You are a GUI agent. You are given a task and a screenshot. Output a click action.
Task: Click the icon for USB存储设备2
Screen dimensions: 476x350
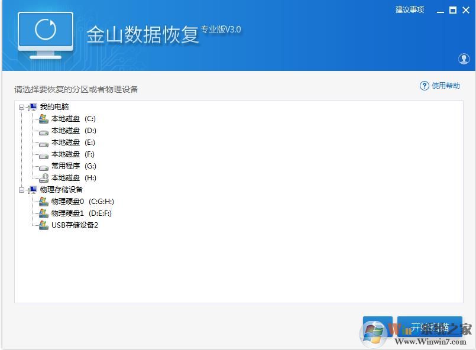(44, 225)
